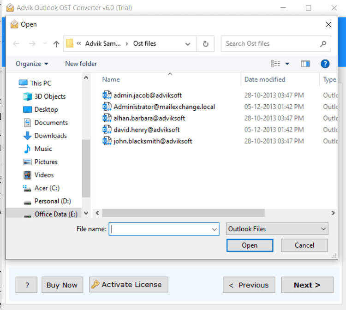Sort files by Date modified column
Screen dimensions: 346x310
(x=265, y=79)
